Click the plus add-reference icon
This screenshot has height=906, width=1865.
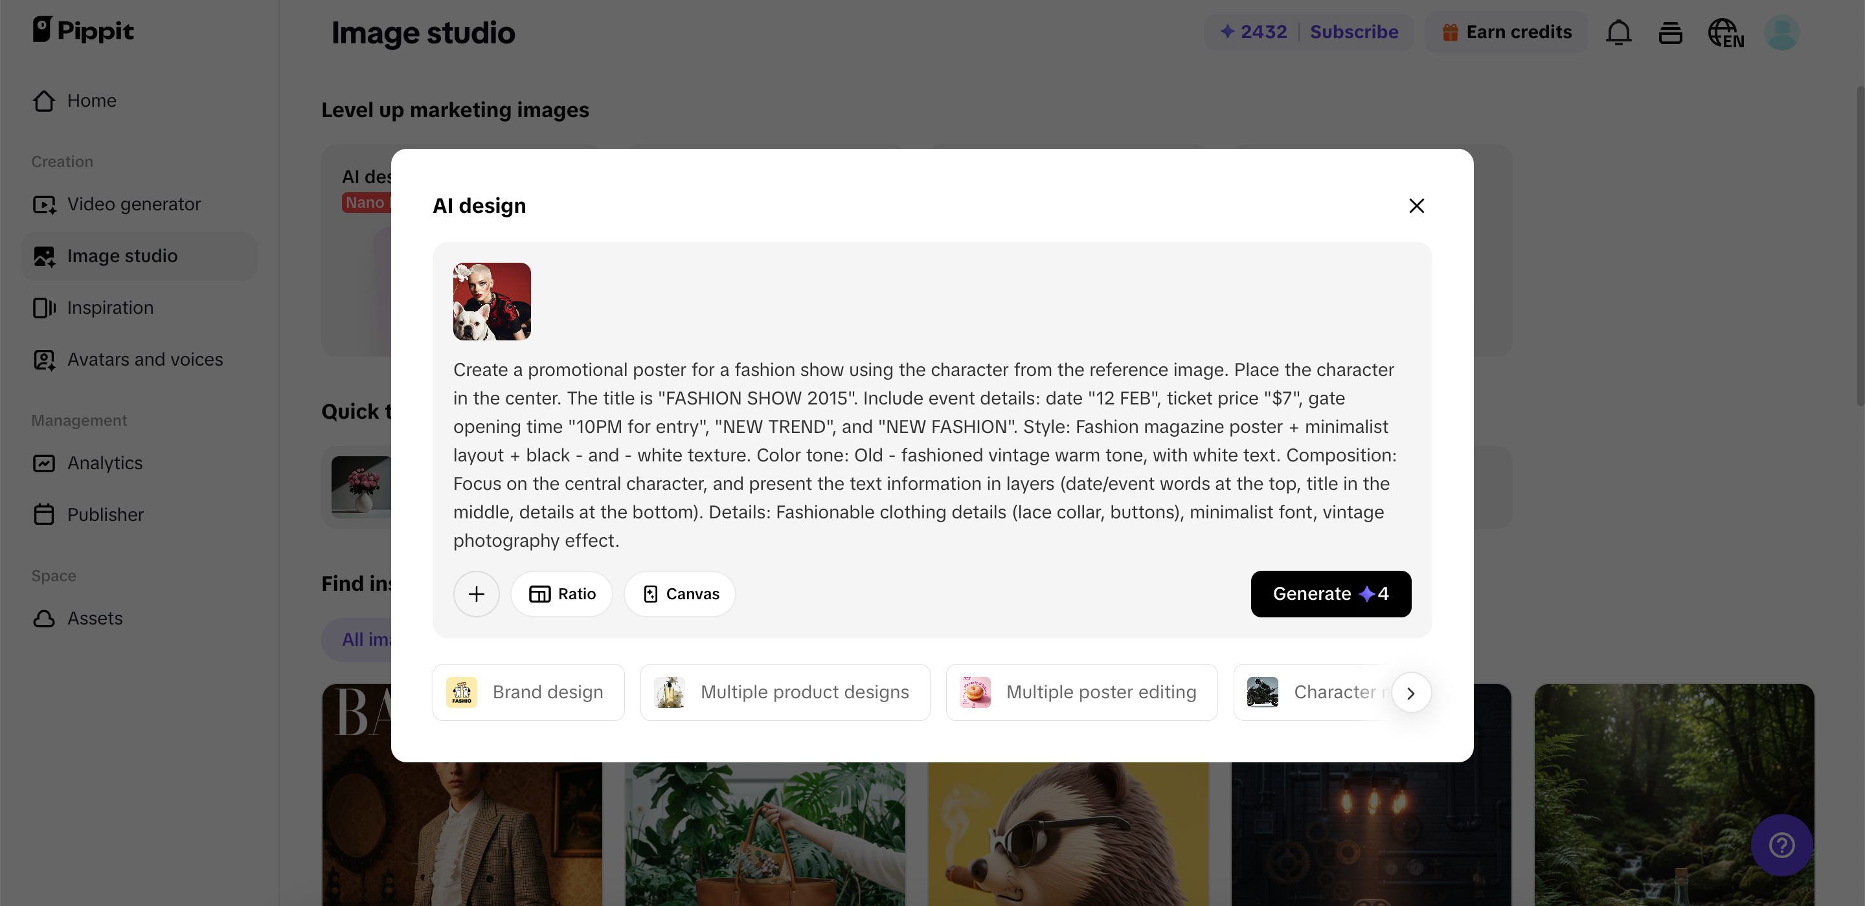coord(476,594)
